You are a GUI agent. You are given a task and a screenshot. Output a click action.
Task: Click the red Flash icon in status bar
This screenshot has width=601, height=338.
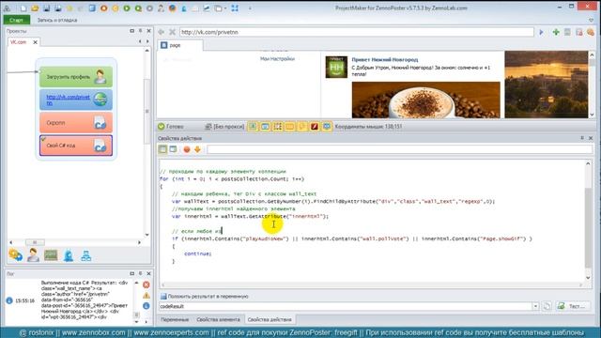[x=315, y=127]
